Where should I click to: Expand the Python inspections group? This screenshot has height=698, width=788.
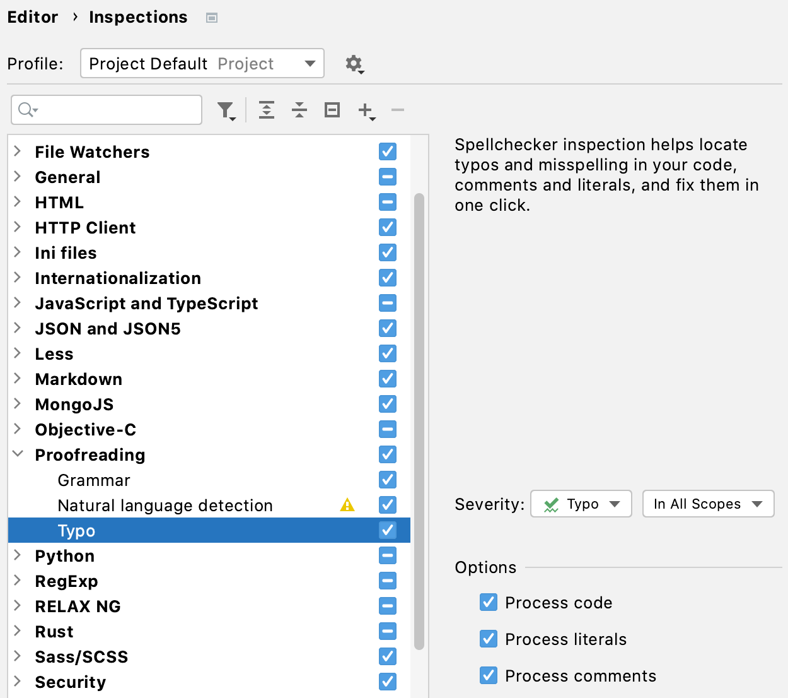tap(18, 555)
